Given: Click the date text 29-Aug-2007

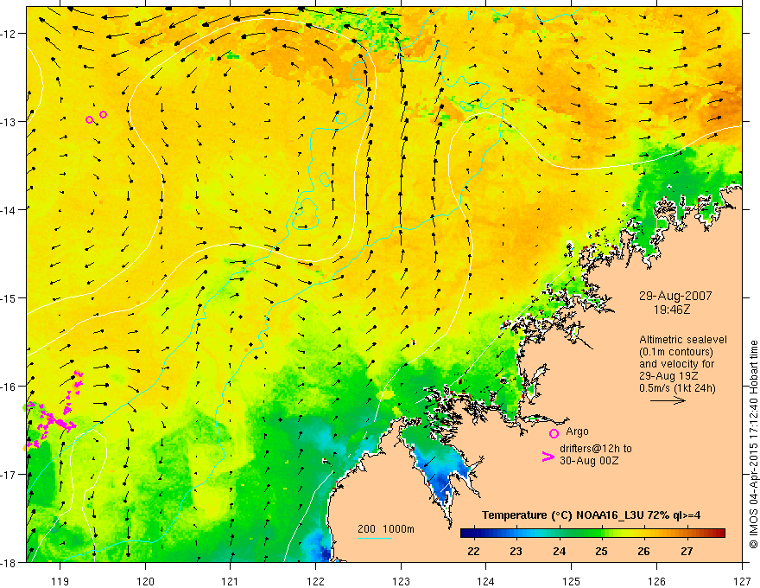Looking at the screenshot, I should 675,296.
